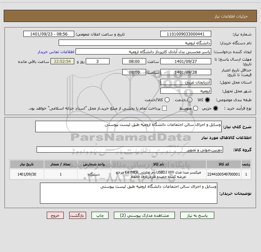This screenshot has height=252, width=261.
Task: Click the province field آذربایجان غربی
Action: [x=186, y=82]
